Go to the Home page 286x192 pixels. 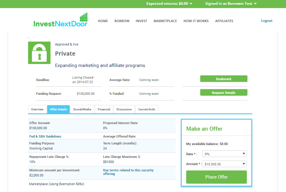pyautogui.click(x=103, y=21)
